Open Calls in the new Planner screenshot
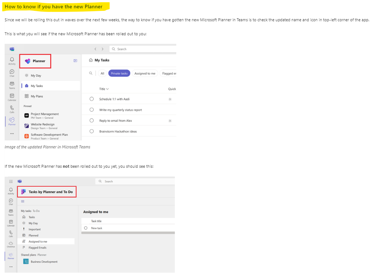 click(x=12, y=109)
